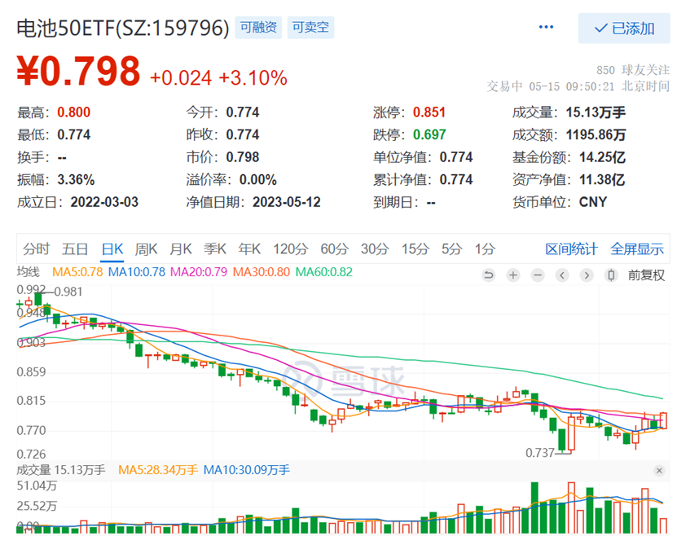Click the 溢价率 value 0.00%
Image resolution: width=677 pixels, height=536 pixels.
[258, 179]
